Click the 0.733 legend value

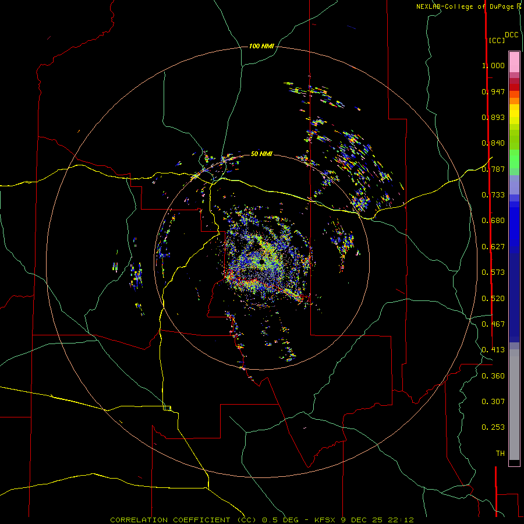(x=493, y=195)
